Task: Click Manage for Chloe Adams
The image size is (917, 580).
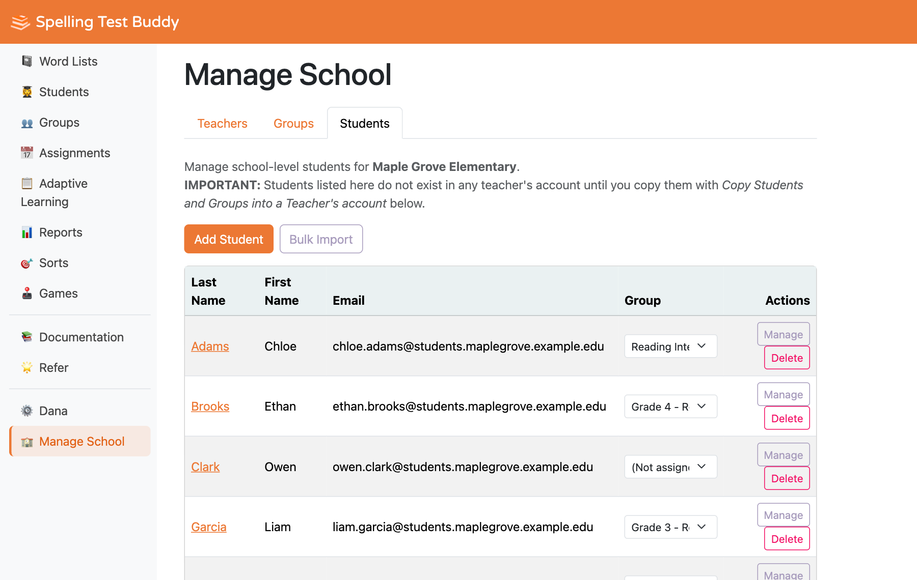Action: 783,334
